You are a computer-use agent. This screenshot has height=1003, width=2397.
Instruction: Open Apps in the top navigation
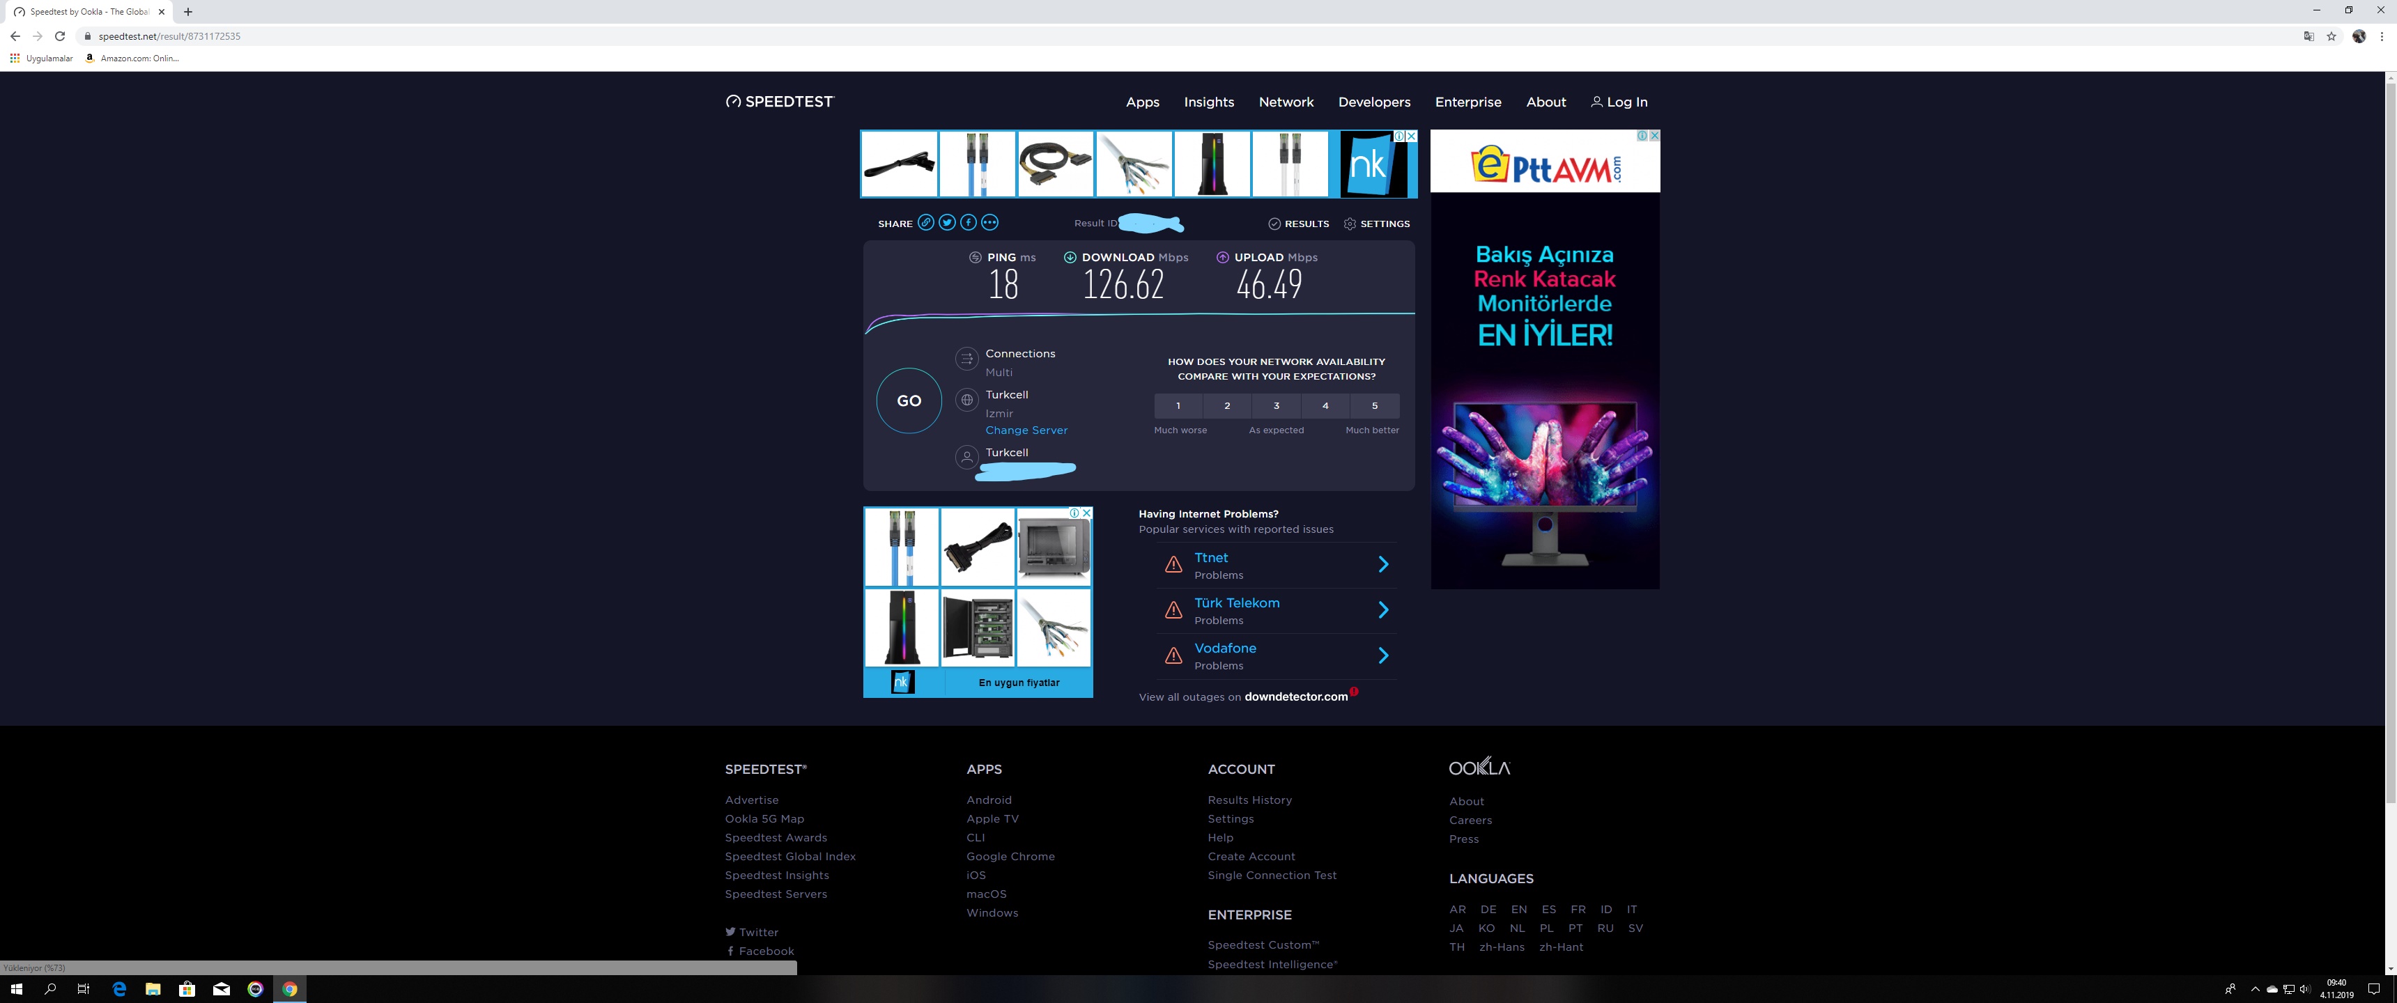[x=1143, y=102]
